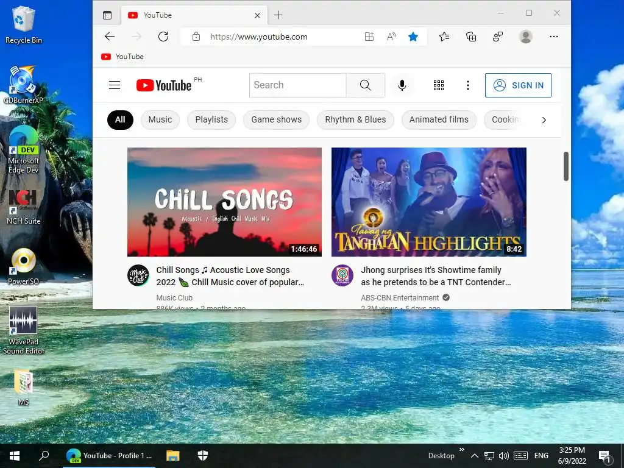Select the PowerISO desktop icon

click(24, 267)
